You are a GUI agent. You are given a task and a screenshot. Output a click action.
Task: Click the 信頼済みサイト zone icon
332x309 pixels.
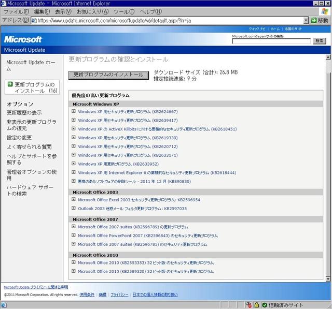[265, 305]
